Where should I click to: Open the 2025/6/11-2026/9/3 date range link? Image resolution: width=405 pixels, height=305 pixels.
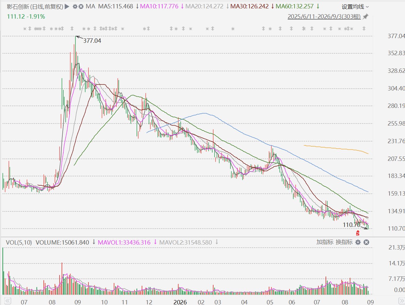click(324, 17)
